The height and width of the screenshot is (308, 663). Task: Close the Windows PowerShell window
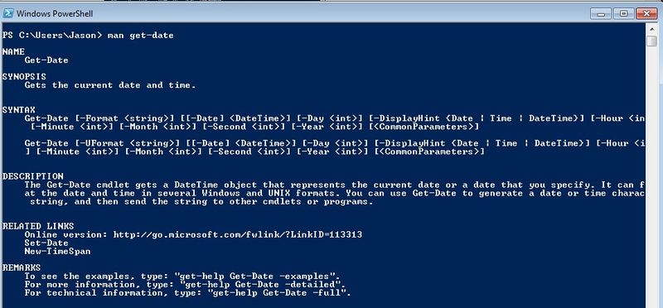tap(646, 13)
